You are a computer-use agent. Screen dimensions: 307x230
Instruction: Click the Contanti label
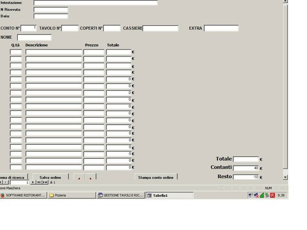(x=221, y=167)
